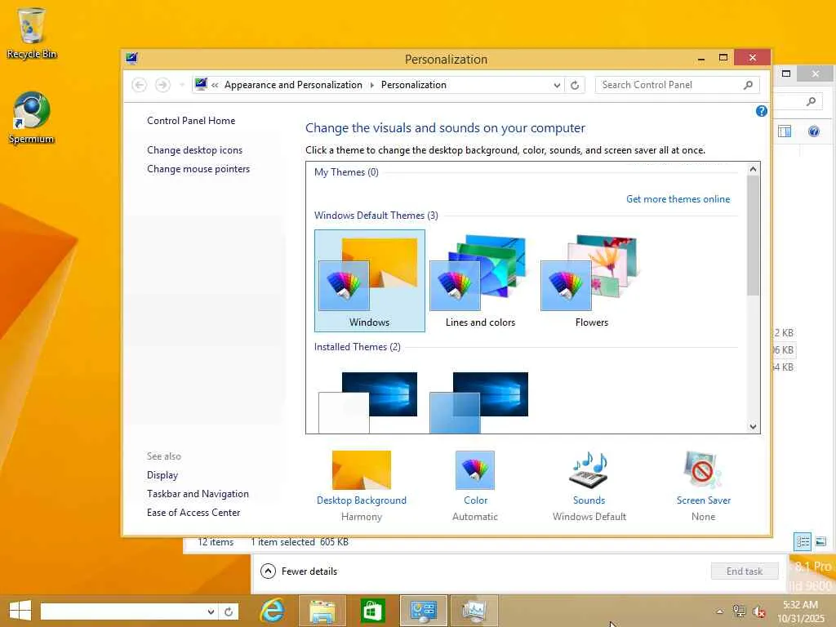Click End task in Task Manager
Screen dimensions: 836x627
tap(745, 571)
